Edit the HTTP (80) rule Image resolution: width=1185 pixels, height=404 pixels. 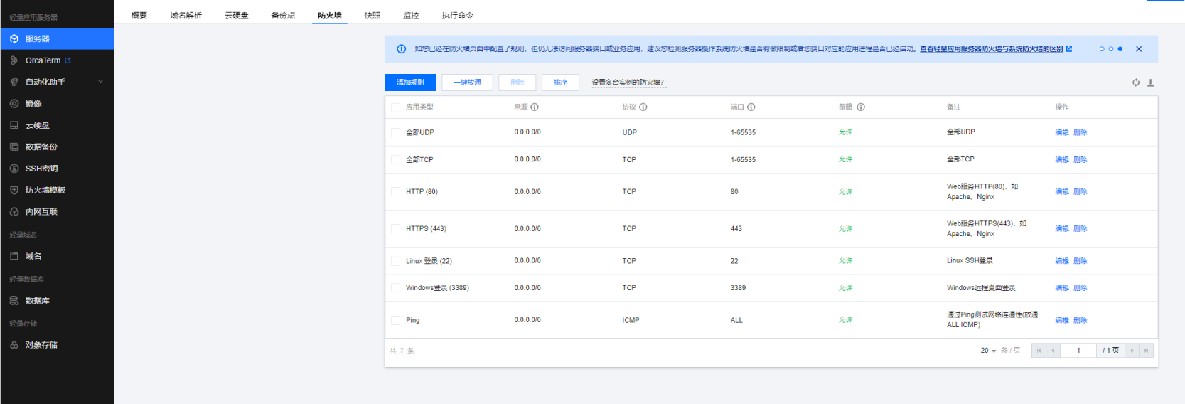[x=1062, y=192]
